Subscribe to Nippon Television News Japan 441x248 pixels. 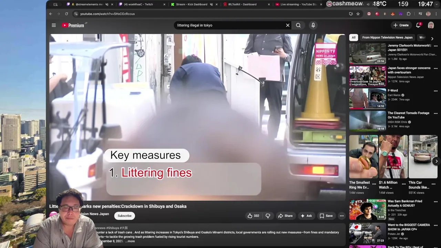(x=124, y=216)
